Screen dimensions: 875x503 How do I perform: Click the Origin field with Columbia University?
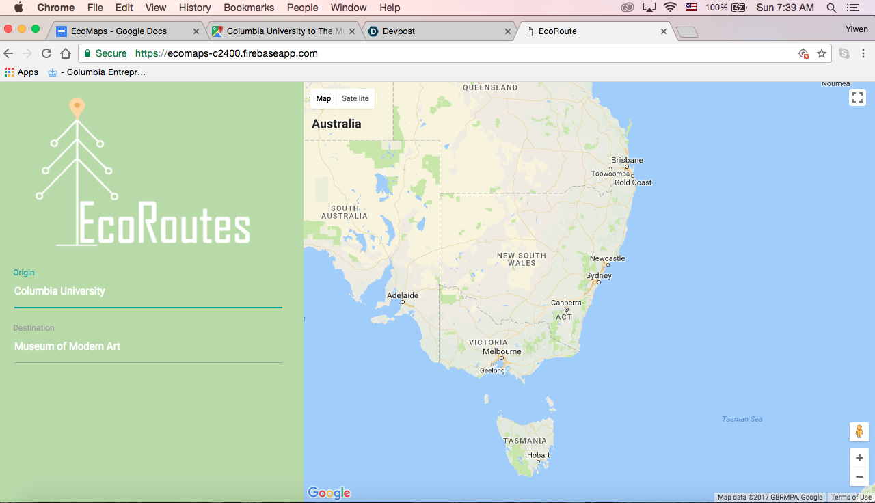pyautogui.click(x=148, y=291)
